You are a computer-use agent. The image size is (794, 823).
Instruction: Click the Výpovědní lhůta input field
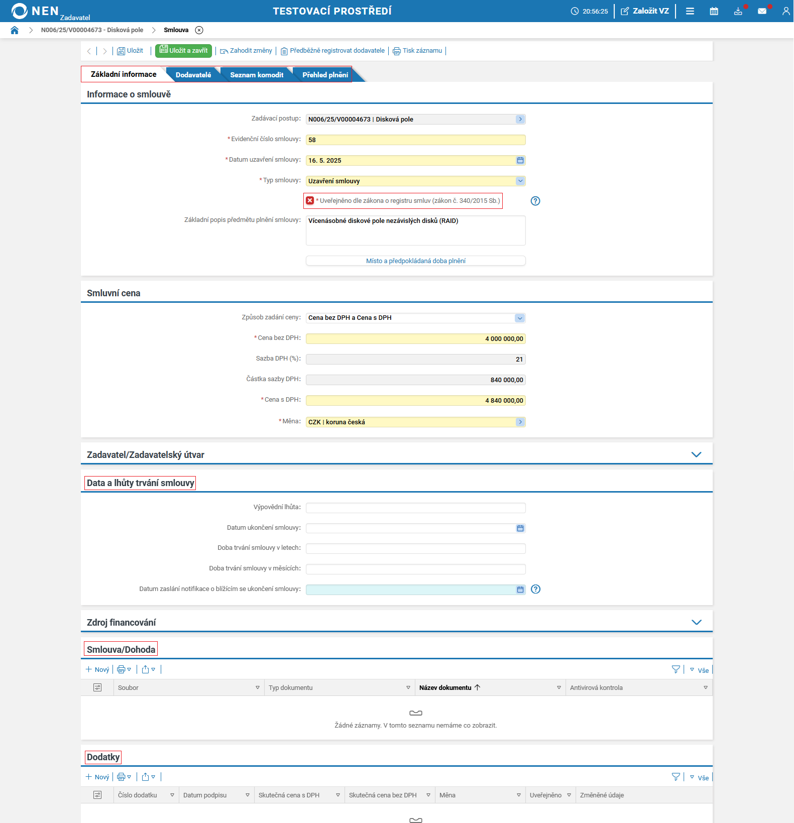(415, 508)
